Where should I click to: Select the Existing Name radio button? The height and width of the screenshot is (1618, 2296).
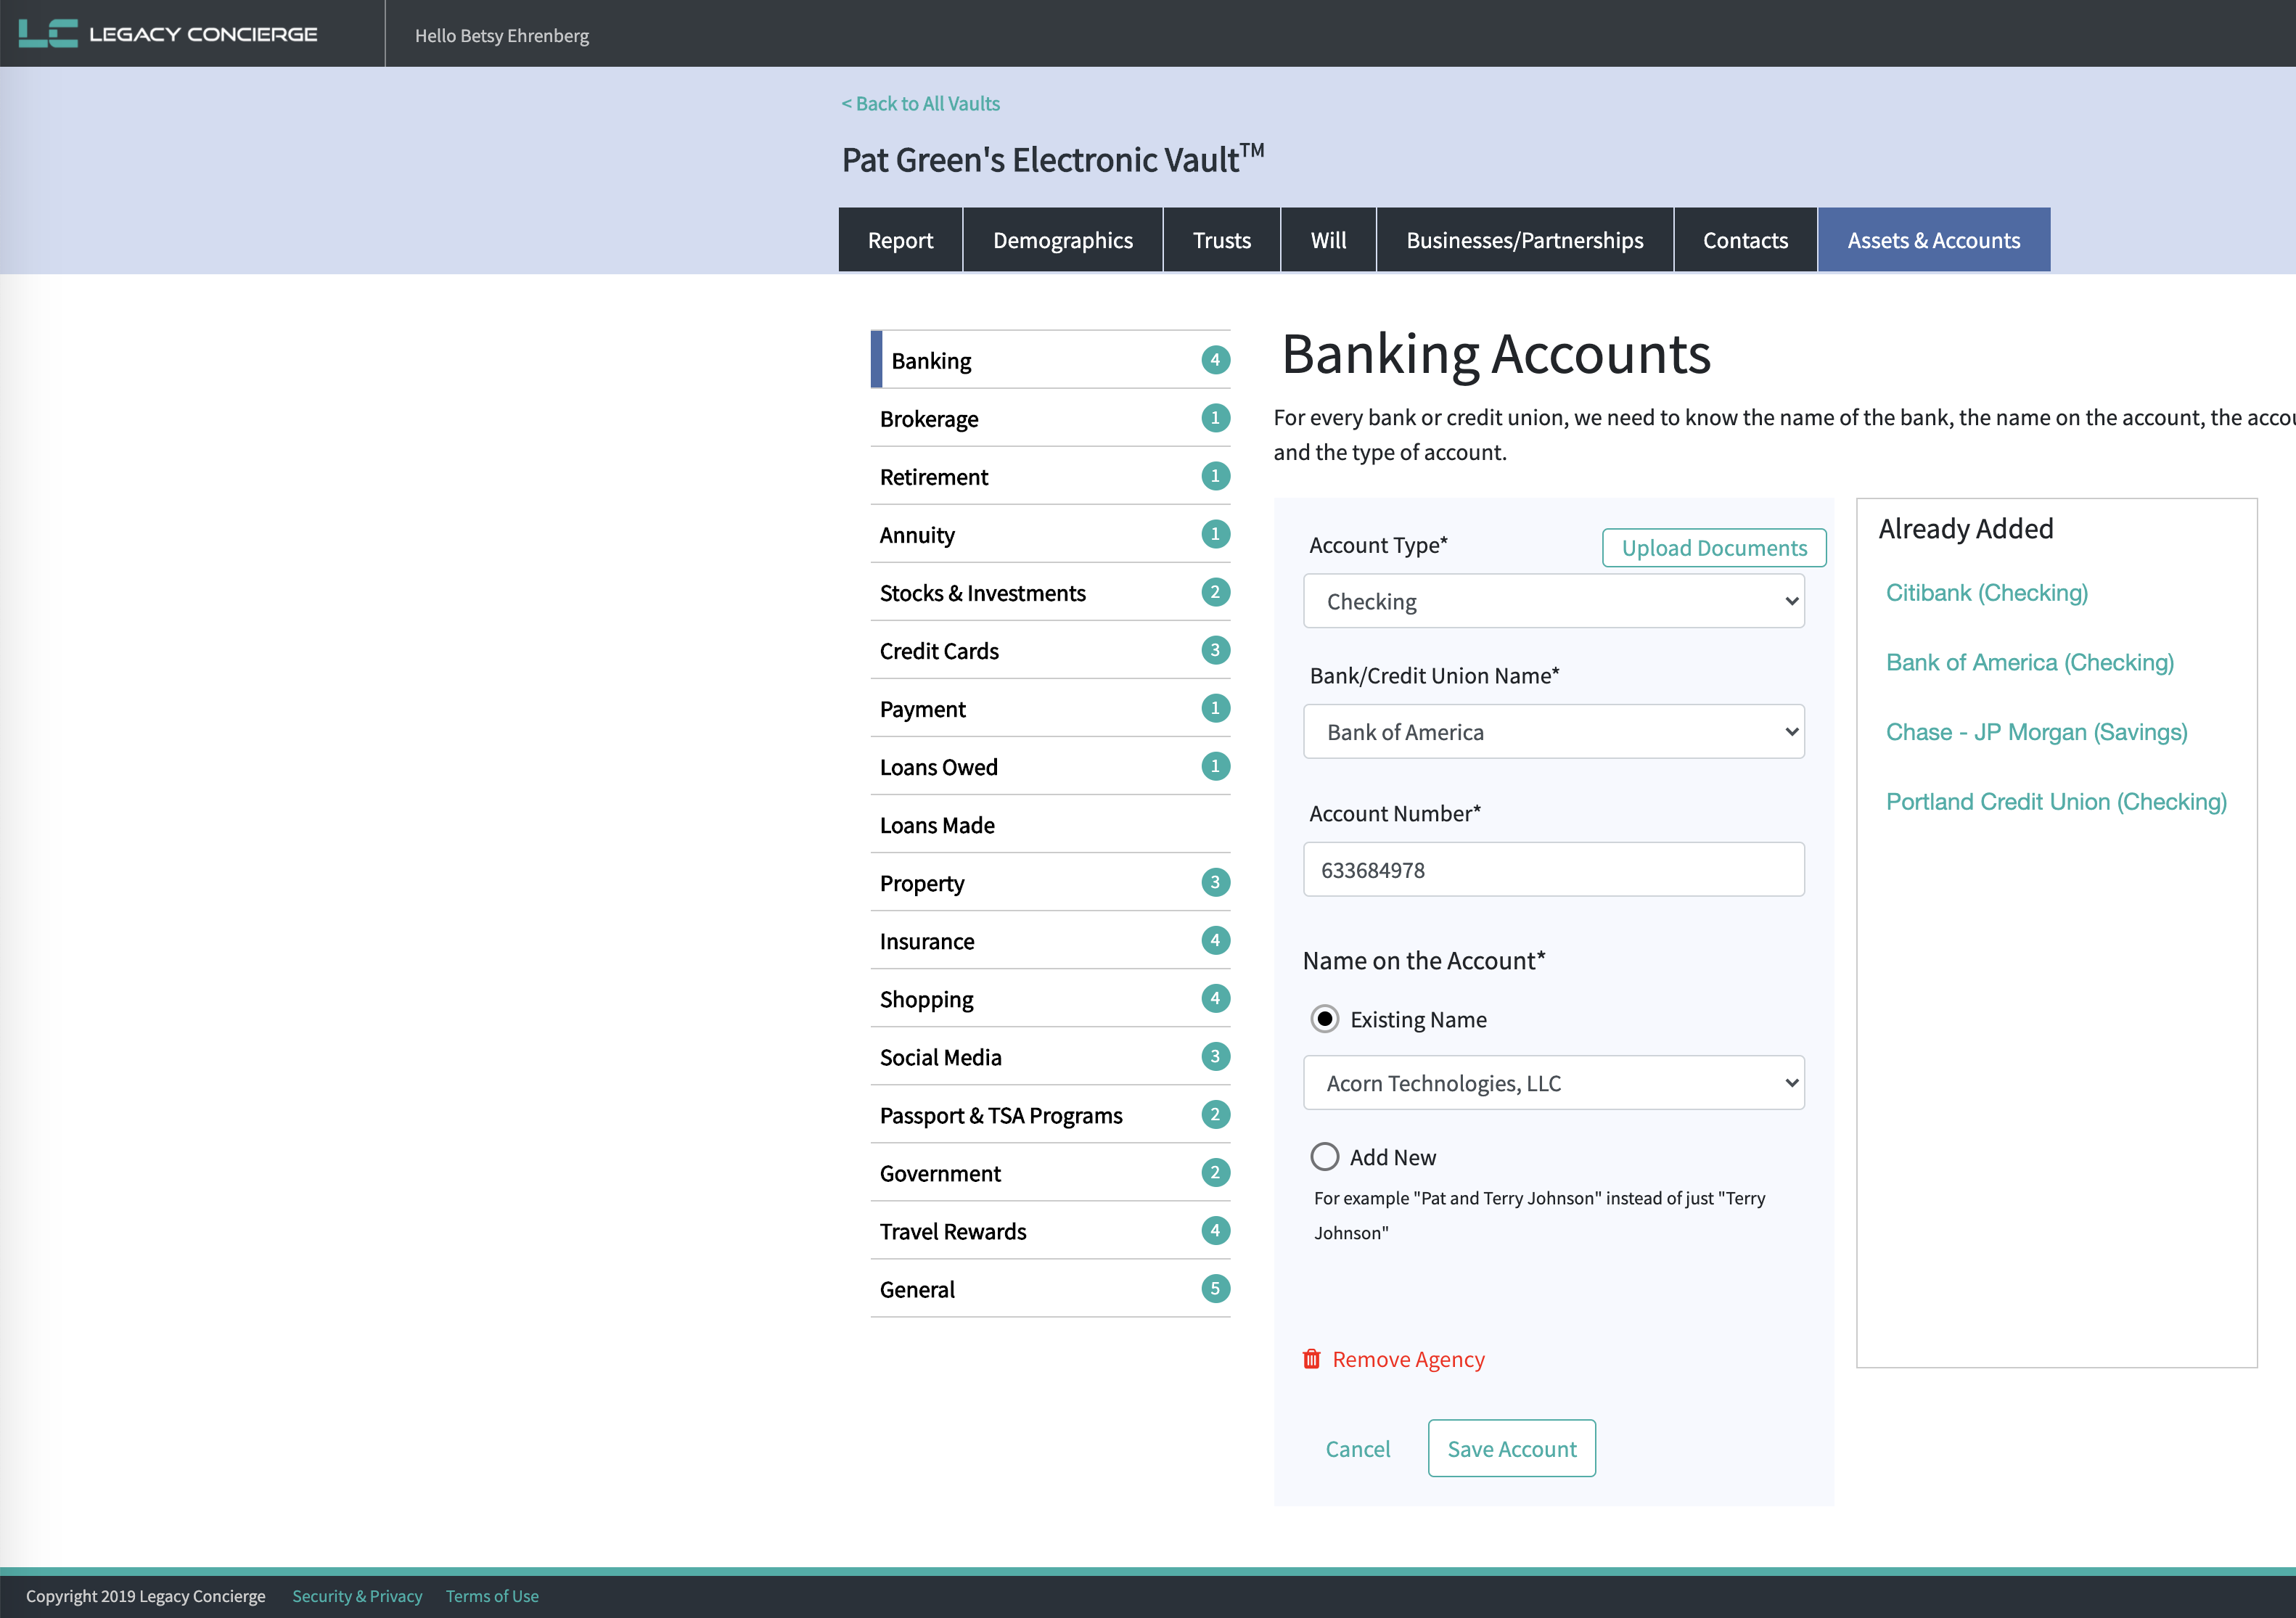pos(1324,1019)
